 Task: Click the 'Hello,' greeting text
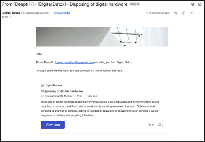(39, 54)
